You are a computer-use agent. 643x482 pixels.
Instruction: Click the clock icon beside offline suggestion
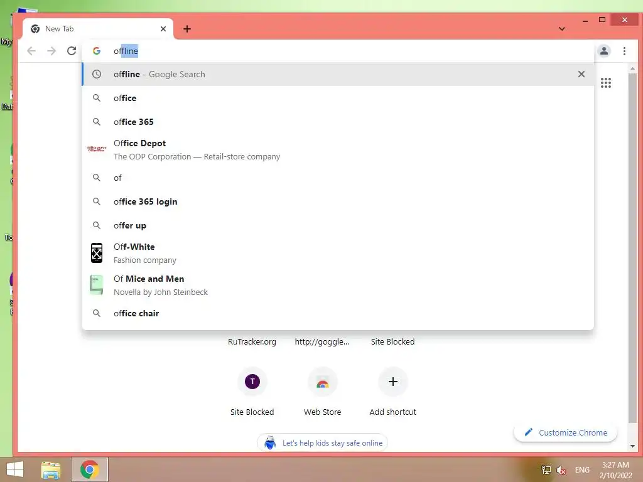(x=97, y=74)
